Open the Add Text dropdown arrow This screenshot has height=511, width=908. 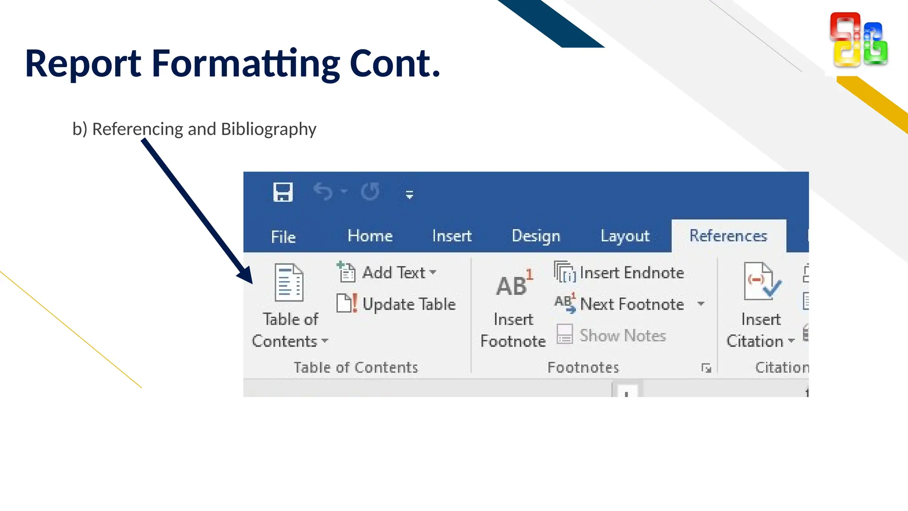pyautogui.click(x=433, y=272)
